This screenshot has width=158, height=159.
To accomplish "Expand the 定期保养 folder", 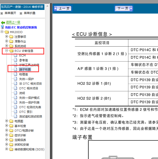I will (6, 140).
